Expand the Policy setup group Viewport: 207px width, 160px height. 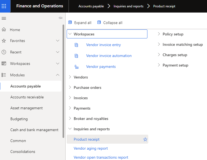click(159, 34)
